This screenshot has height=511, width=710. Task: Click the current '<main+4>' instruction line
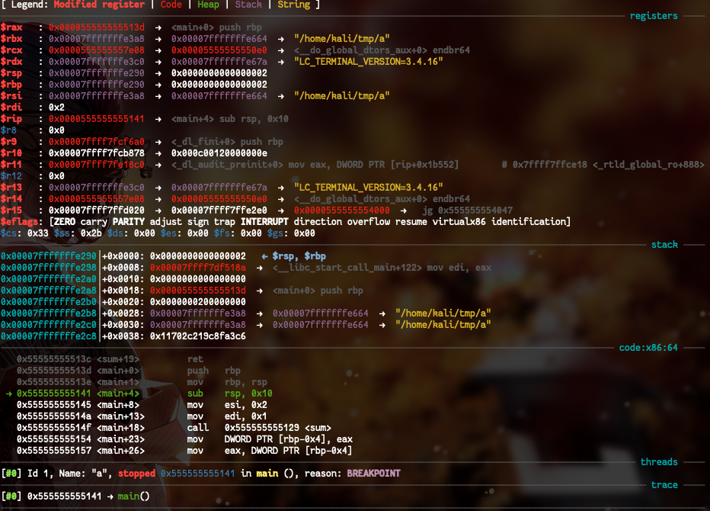pos(139,393)
